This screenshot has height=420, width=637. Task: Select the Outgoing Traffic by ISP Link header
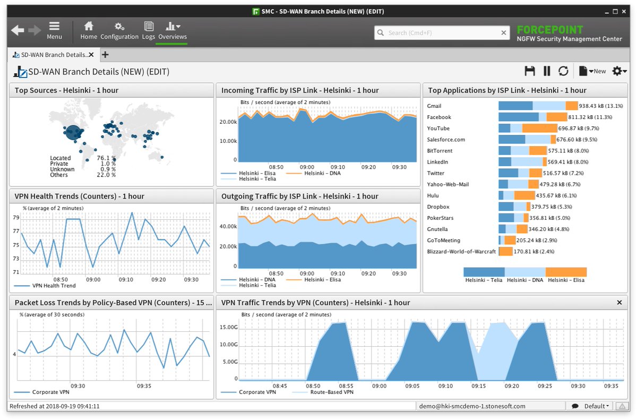318,196
